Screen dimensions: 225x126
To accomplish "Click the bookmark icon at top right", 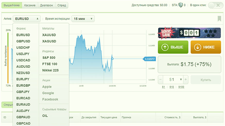I will click(219, 18).
